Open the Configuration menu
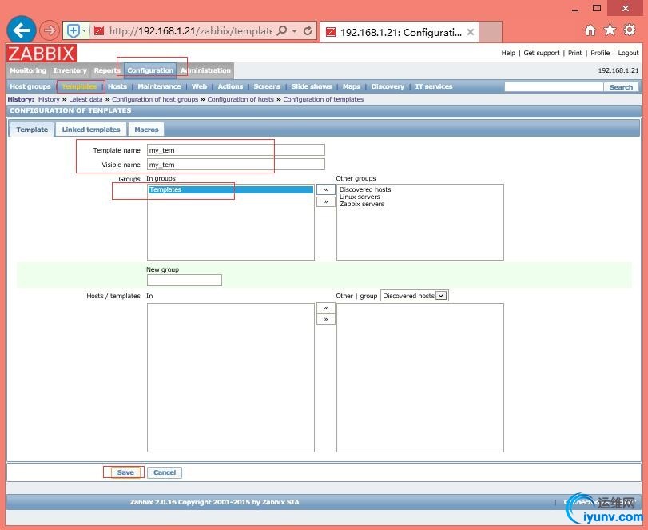The width and height of the screenshot is (648, 530). click(150, 70)
